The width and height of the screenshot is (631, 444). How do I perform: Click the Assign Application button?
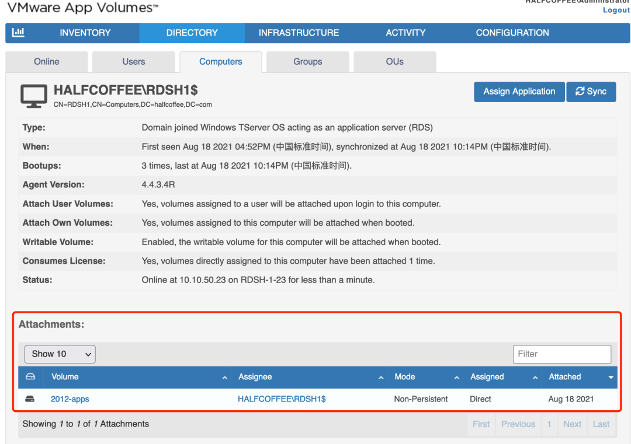(519, 92)
